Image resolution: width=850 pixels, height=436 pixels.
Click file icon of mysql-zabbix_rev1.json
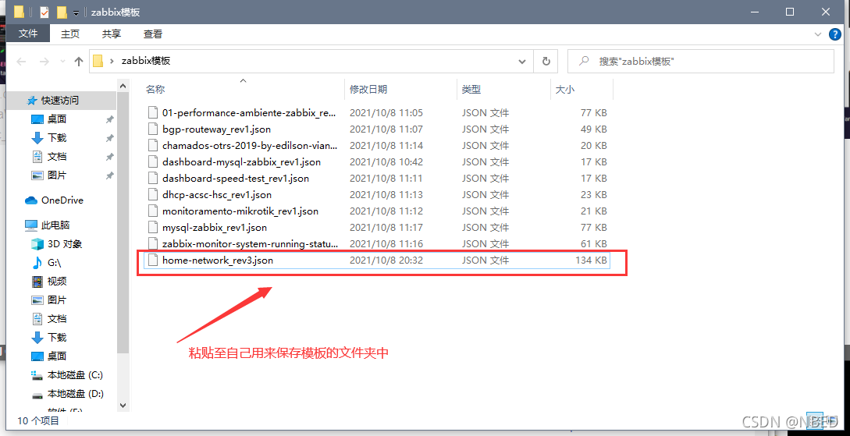point(153,227)
